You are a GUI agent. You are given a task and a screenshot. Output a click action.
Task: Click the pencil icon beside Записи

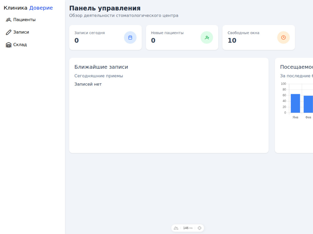[8, 32]
